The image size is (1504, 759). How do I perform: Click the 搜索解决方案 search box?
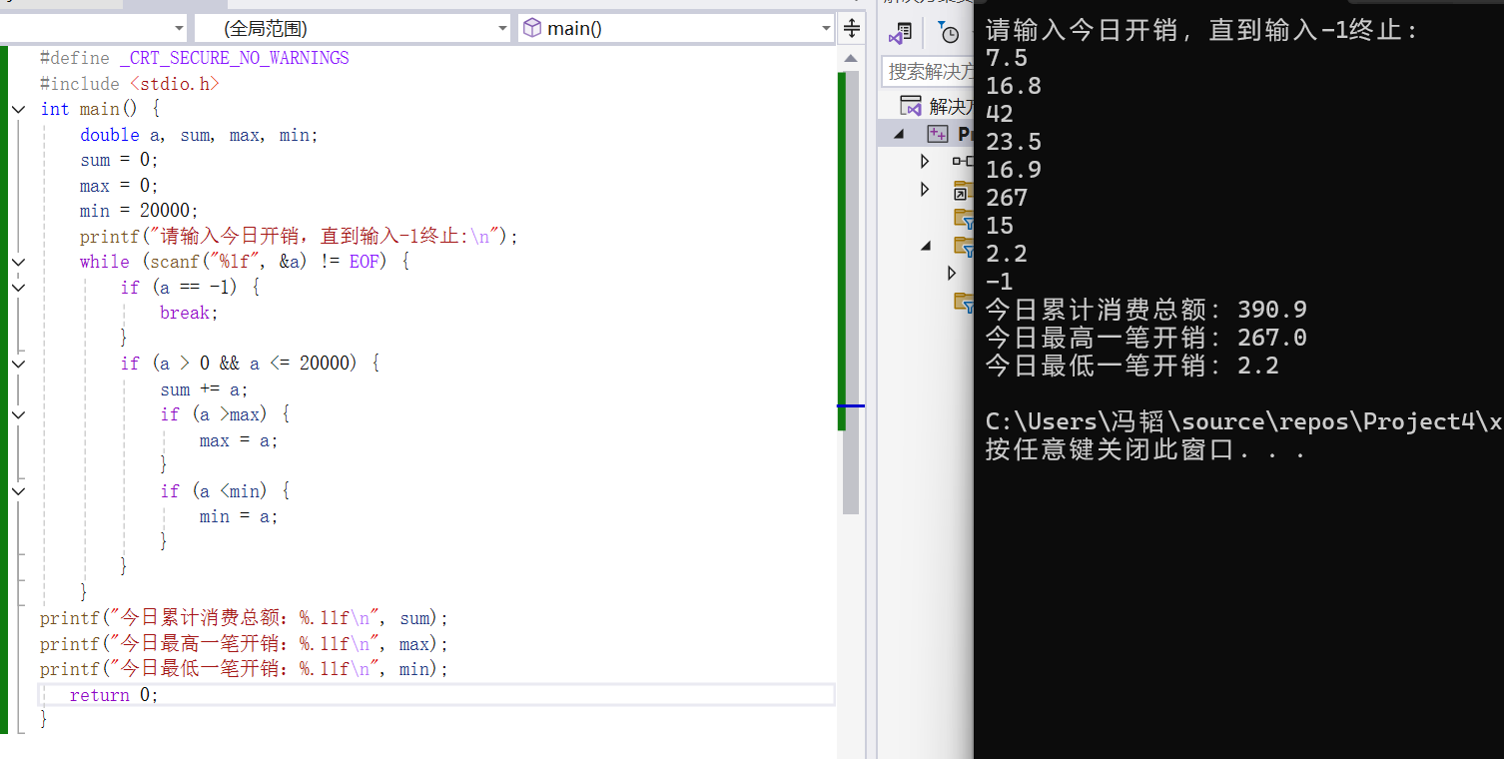pyautogui.click(x=928, y=71)
